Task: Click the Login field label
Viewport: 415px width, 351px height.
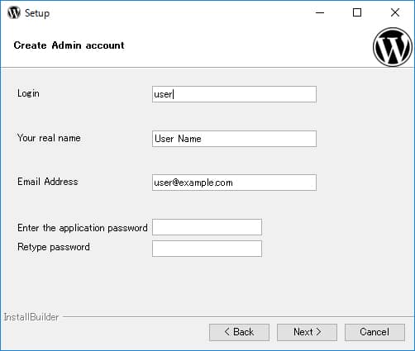Action: coord(28,93)
